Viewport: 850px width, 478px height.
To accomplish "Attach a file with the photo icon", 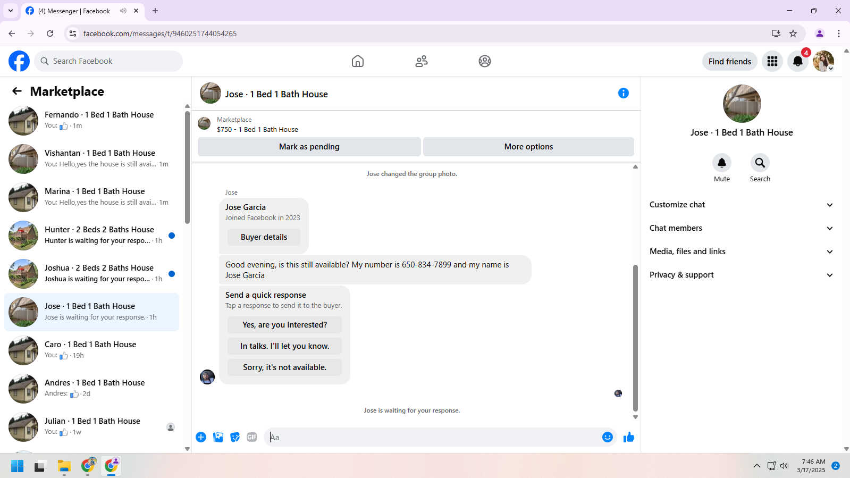I will pyautogui.click(x=218, y=437).
